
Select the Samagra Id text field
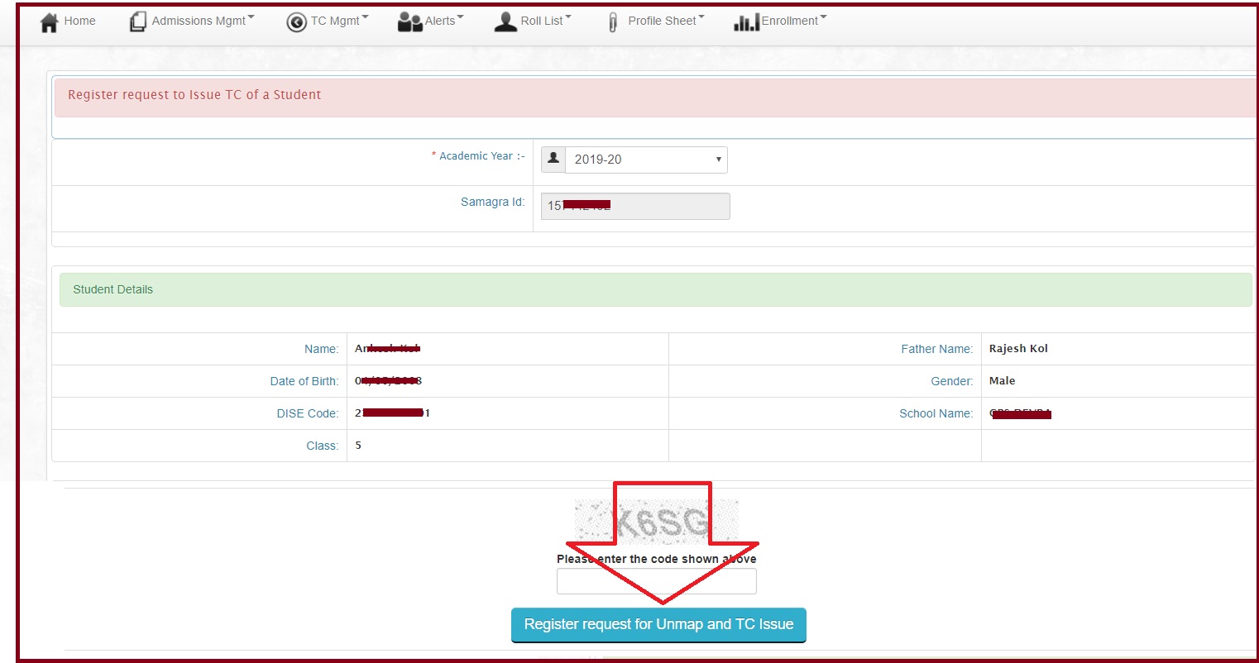(x=635, y=206)
